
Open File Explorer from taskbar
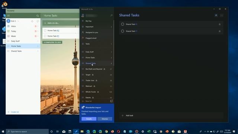82,131
